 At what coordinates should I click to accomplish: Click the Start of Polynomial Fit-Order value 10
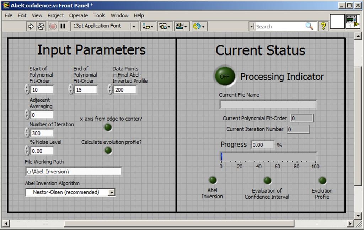[42, 89]
